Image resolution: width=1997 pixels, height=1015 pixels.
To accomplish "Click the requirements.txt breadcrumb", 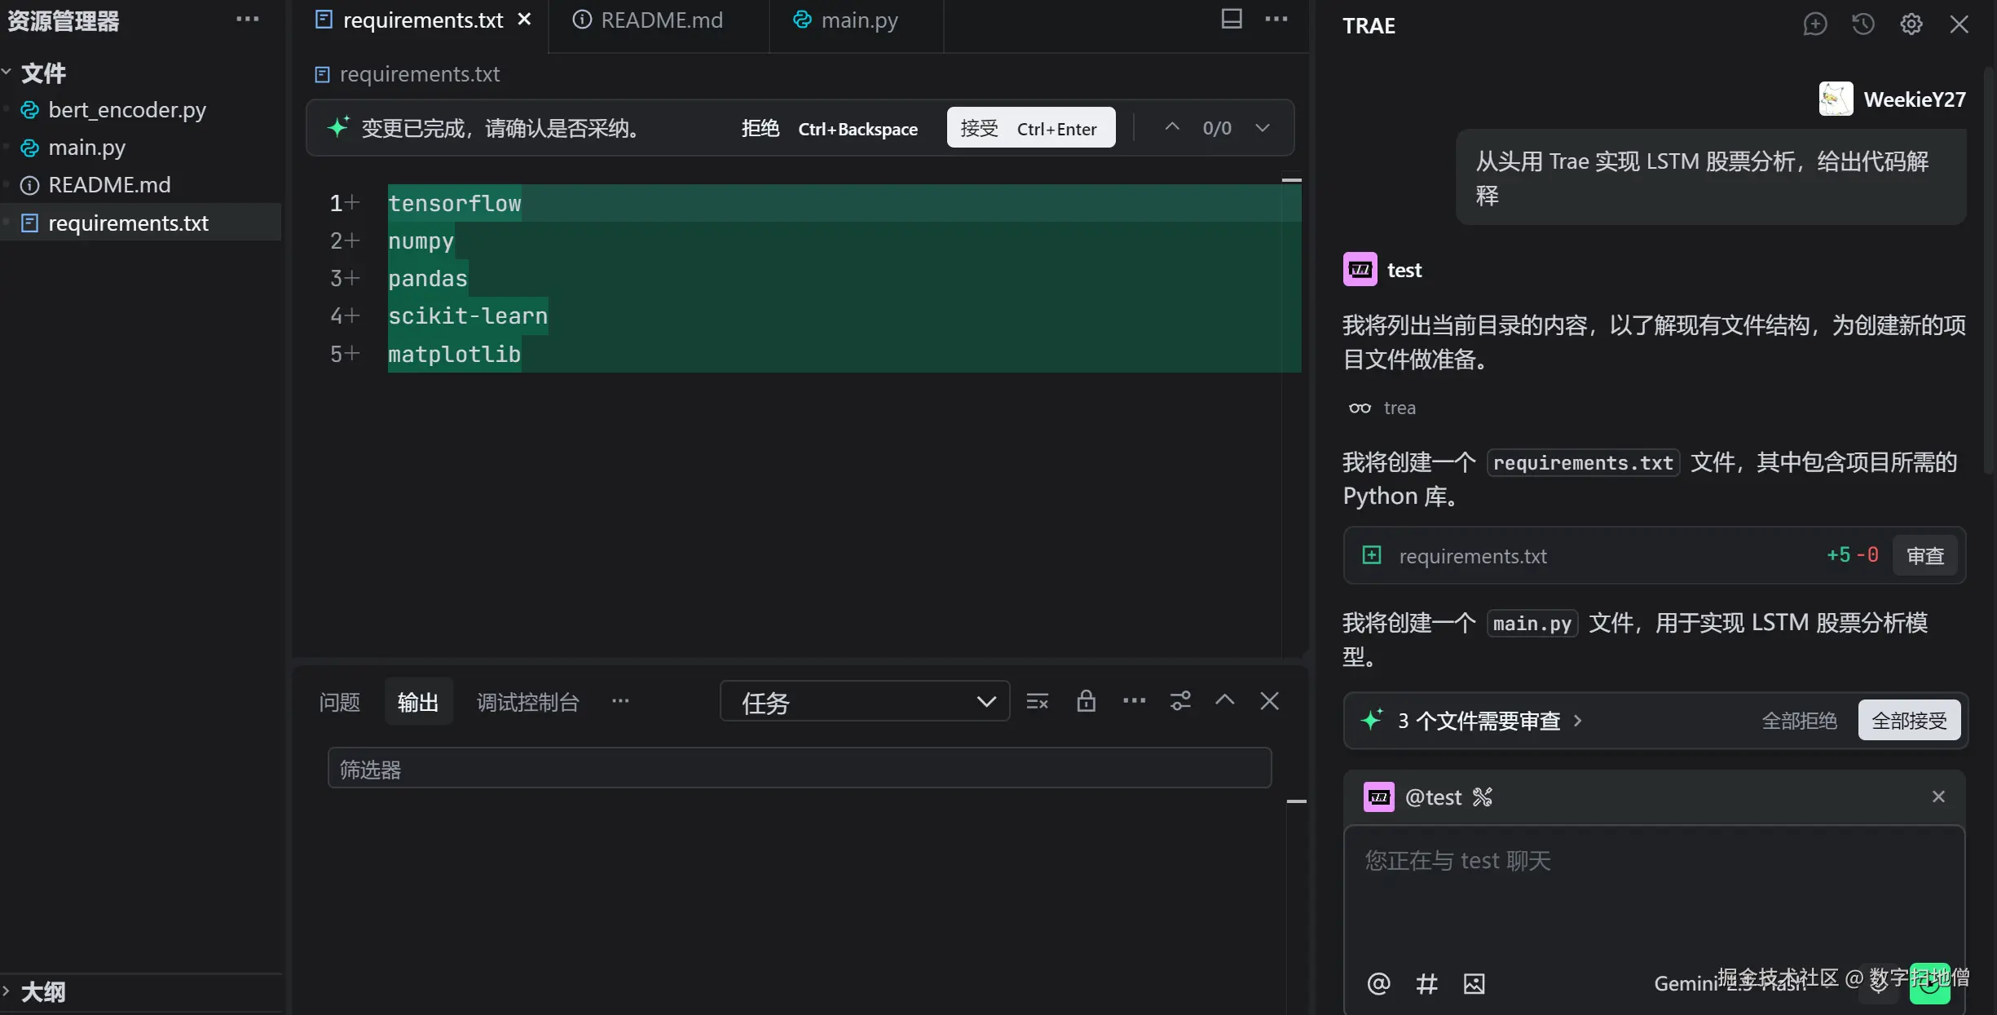I will pyautogui.click(x=408, y=74).
